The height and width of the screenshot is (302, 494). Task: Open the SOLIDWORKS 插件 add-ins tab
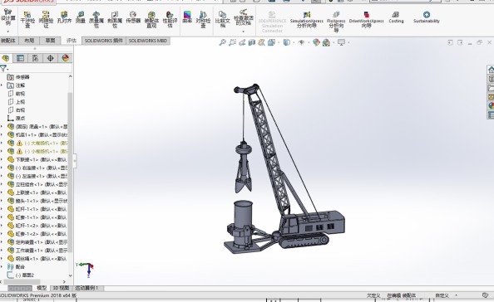click(x=104, y=41)
